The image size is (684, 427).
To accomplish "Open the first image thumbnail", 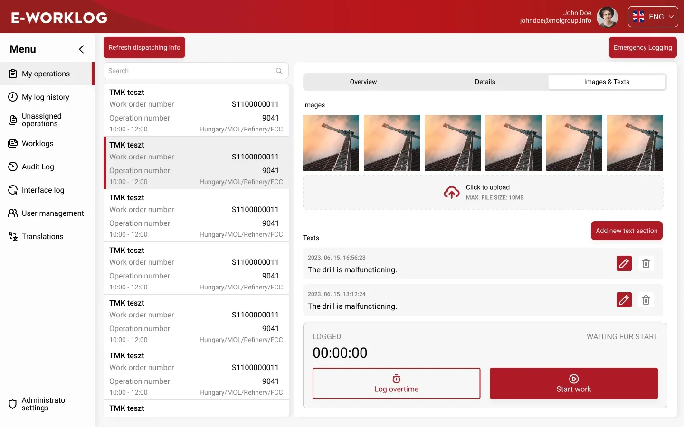I will (331, 143).
